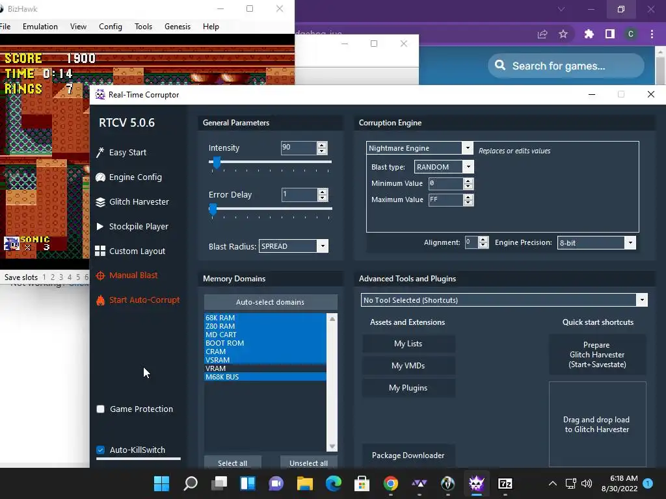Click the Intensity slider handle
Viewport: 666px width, 499px height.
pos(217,162)
